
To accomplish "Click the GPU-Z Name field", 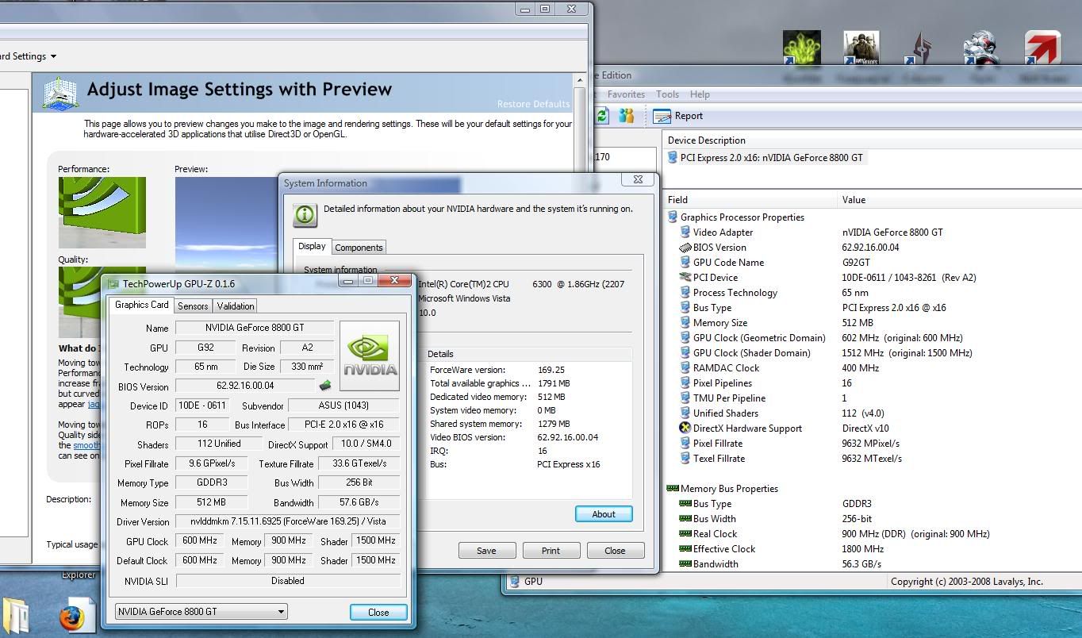I will click(254, 328).
